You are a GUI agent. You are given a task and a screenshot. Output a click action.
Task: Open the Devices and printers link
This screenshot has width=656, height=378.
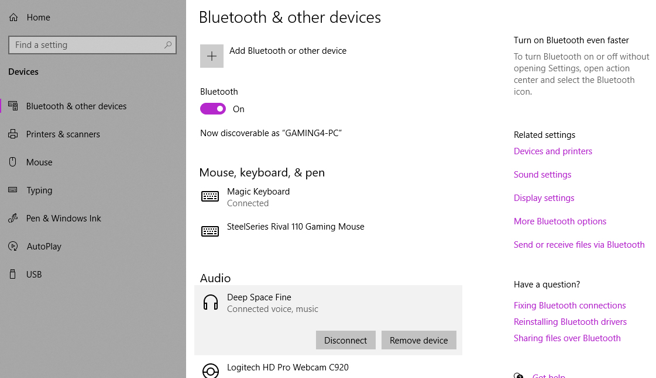(x=552, y=151)
